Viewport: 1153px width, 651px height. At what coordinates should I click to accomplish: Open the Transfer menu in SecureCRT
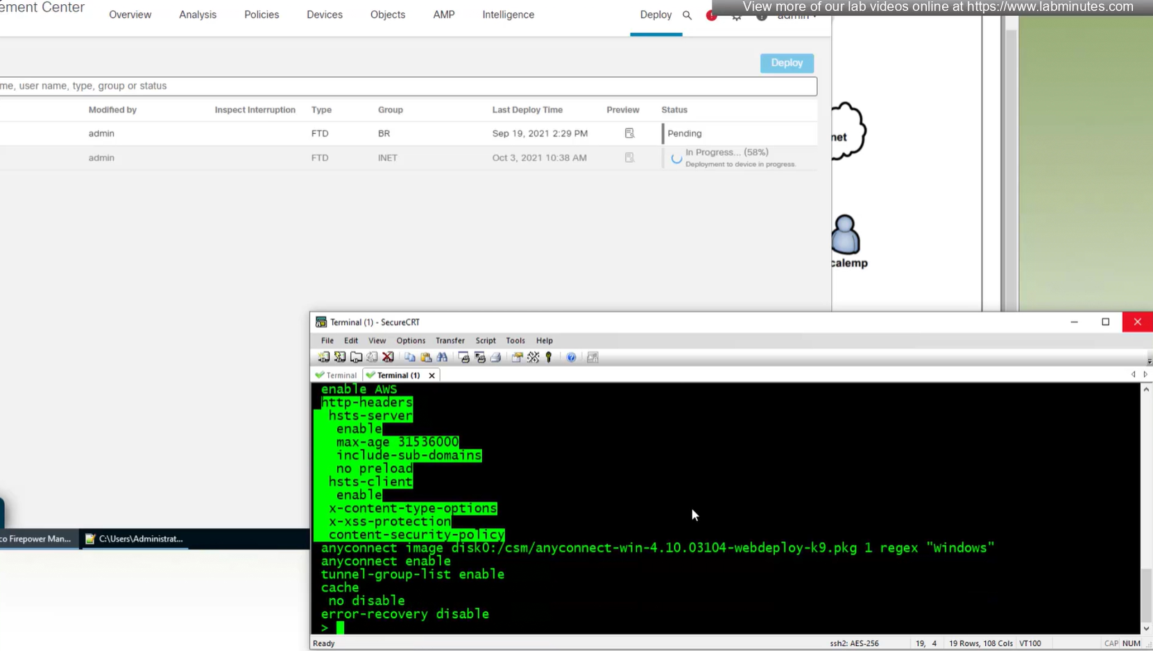coord(450,340)
